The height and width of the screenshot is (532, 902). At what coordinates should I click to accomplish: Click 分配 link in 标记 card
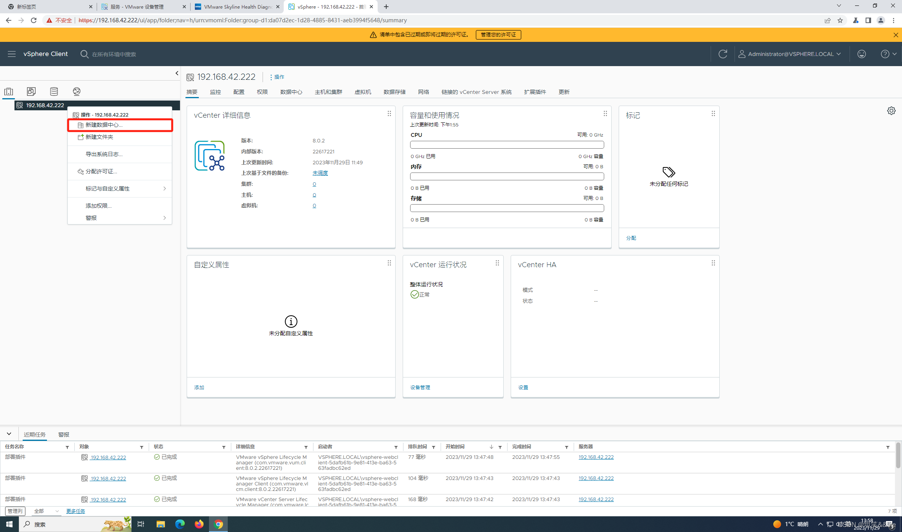[631, 238]
